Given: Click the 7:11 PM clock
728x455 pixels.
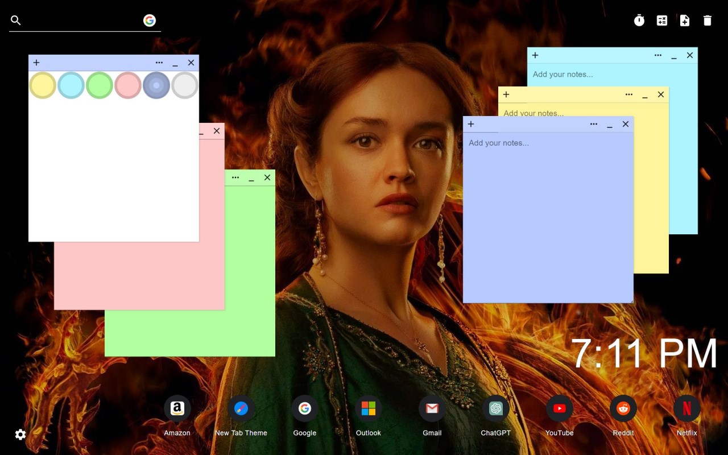Looking at the screenshot, I should tap(644, 354).
